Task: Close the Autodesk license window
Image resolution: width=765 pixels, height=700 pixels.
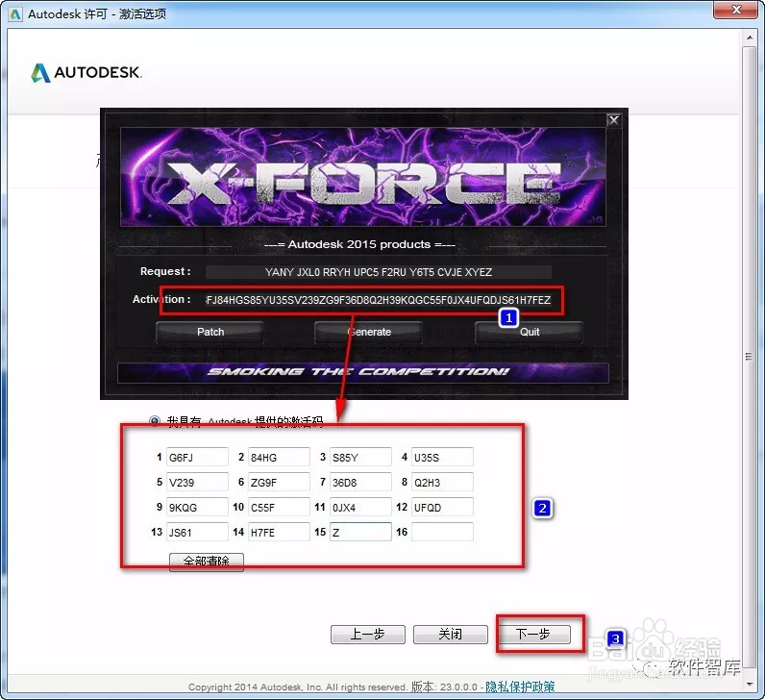Action: [x=737, y=10]
